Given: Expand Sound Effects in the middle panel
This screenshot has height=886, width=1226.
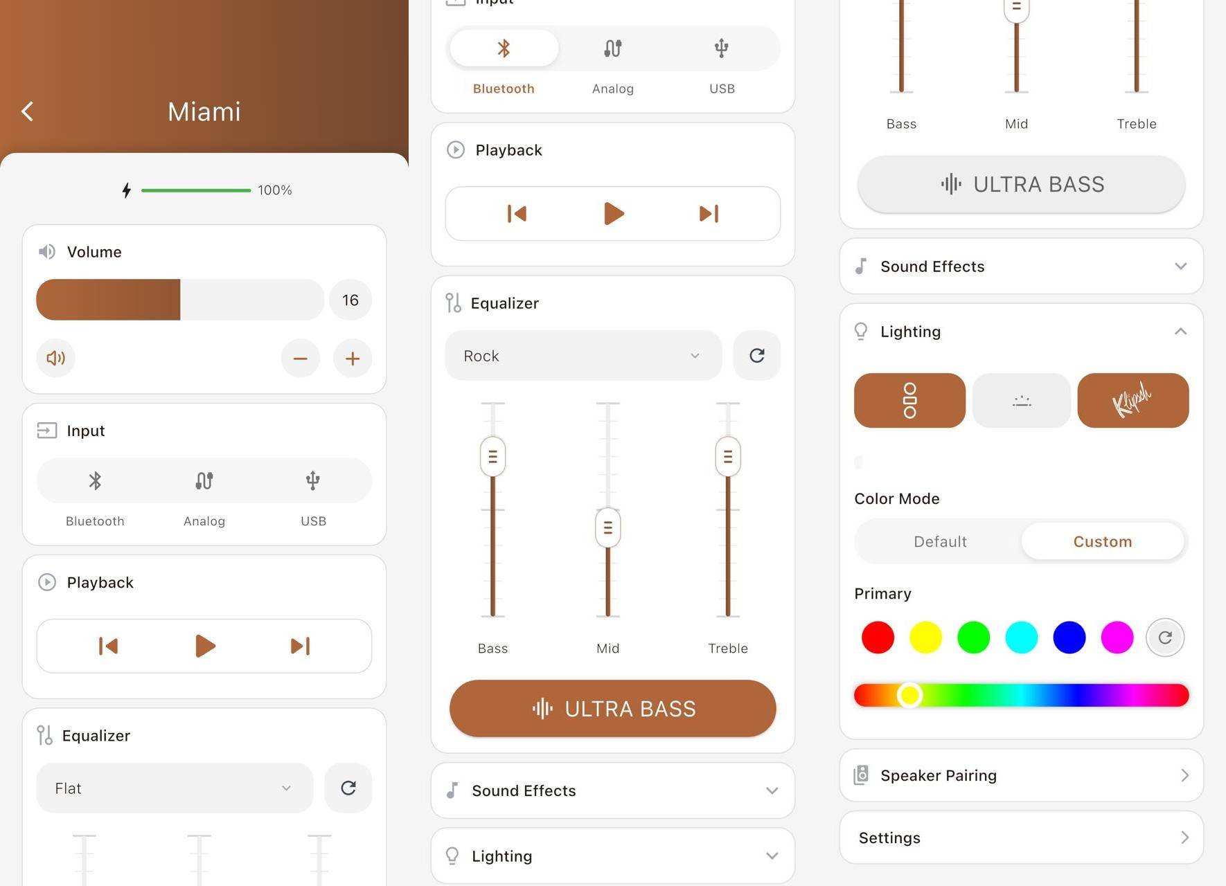Looking at the screenshot, I should [x=613, y=790].
